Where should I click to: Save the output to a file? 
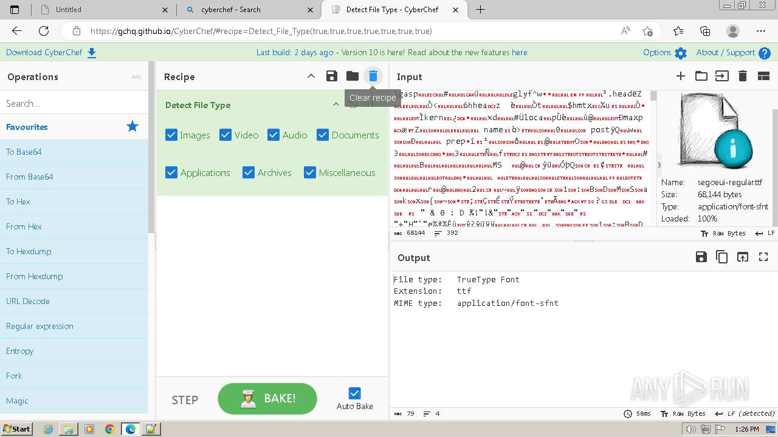701,257
